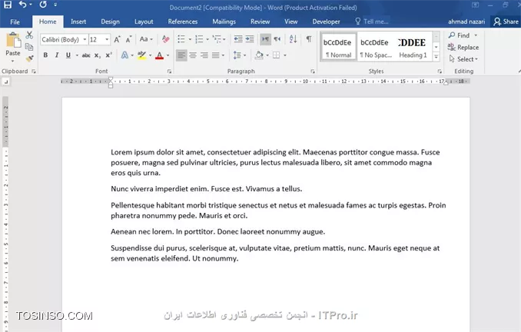Image resolution: width=521 pixels, height=332 pixels.
Task: Open the Change Case Aa menu
Action: pyautogui.click(x=146, y=39)
